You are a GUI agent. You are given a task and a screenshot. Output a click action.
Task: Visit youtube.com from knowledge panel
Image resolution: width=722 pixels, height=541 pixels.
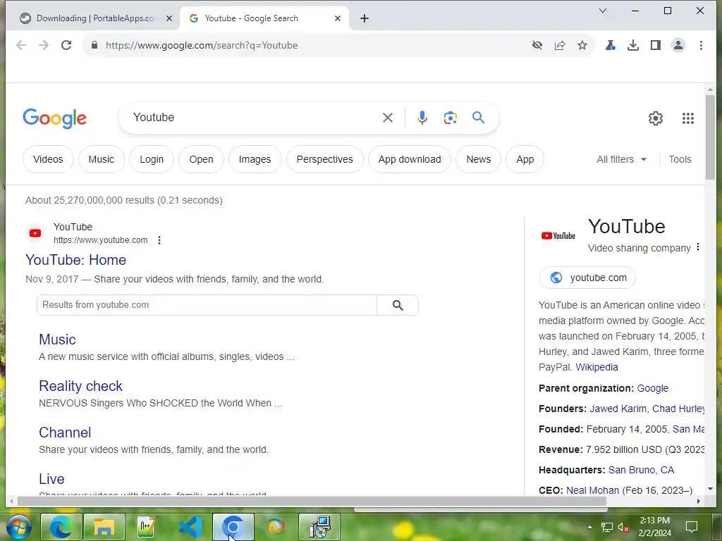tap(587, 278)
